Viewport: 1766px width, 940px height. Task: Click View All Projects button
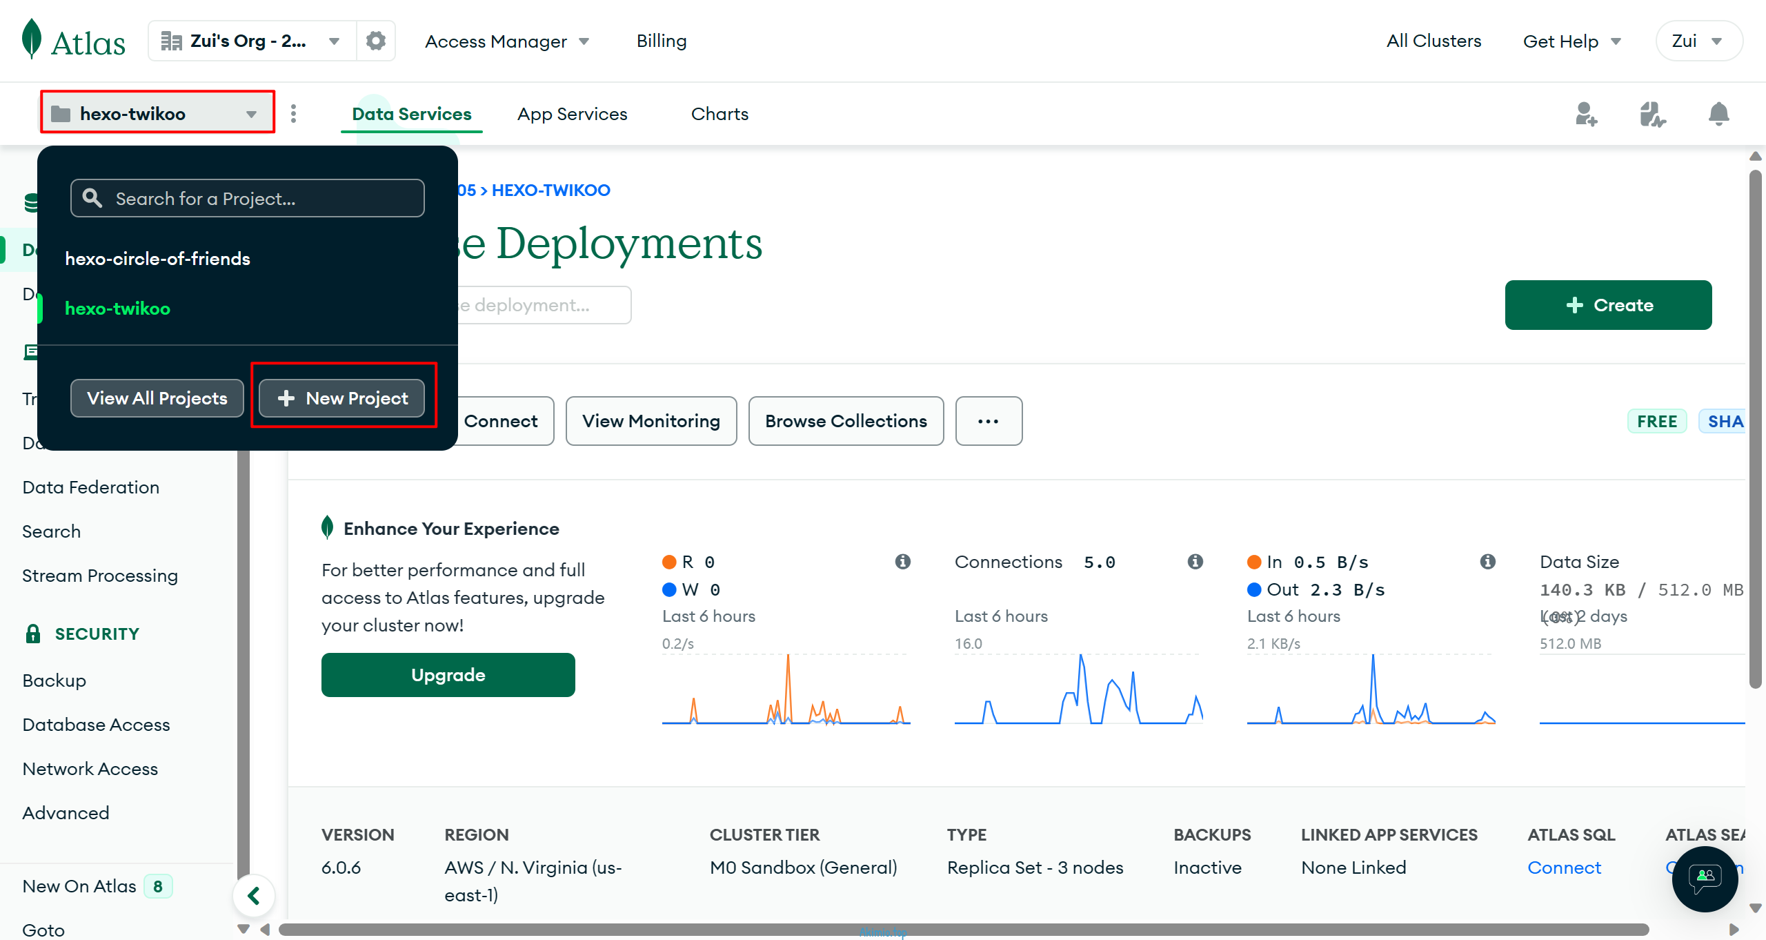[157, 398]
